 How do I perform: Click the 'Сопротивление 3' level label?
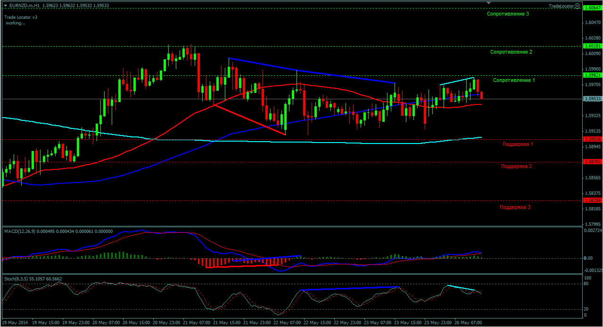[508, 14]
